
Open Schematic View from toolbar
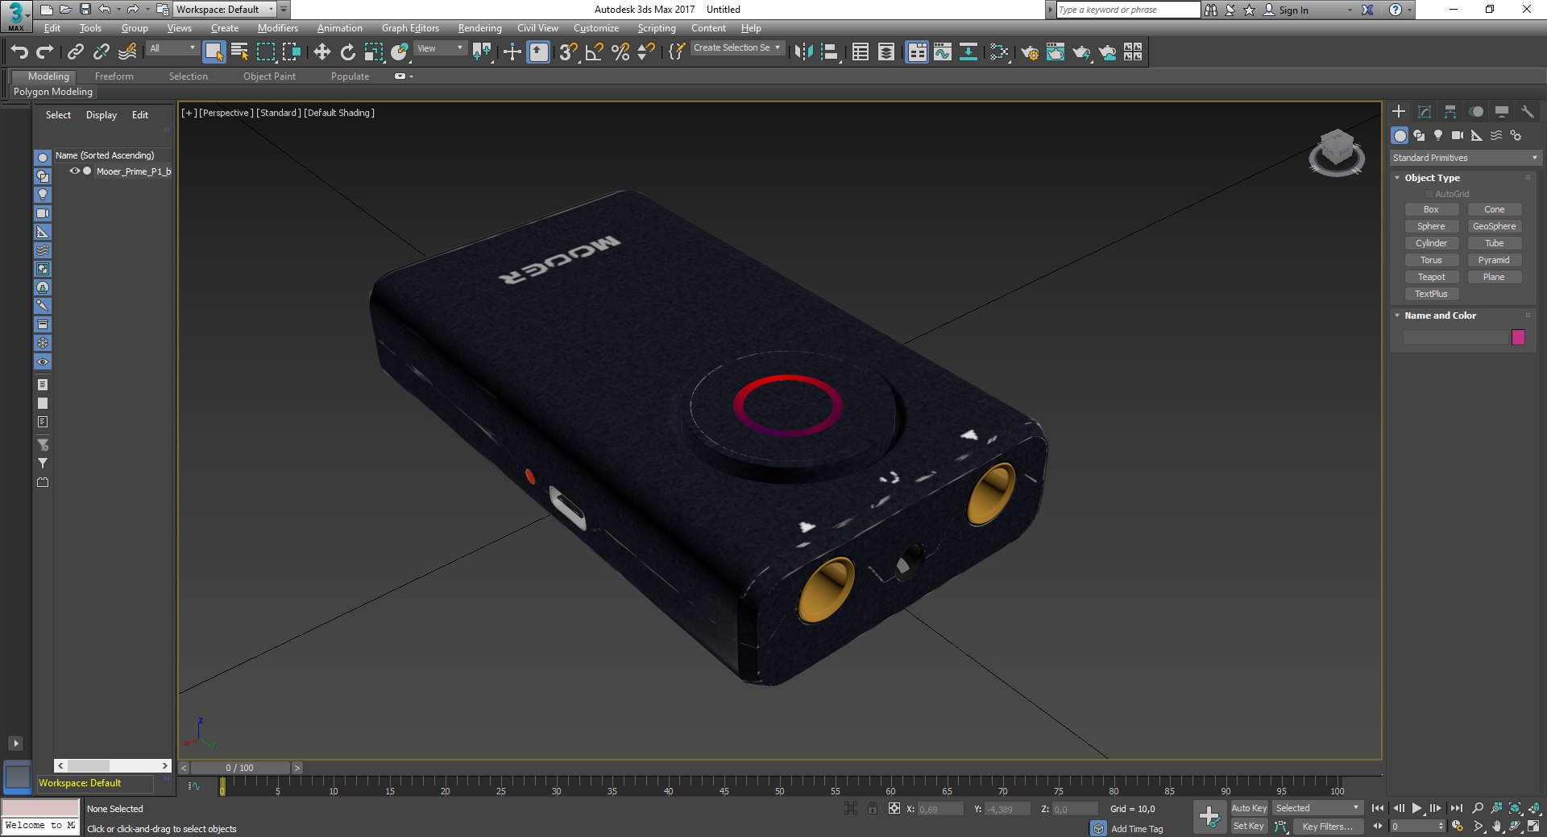[x=968, y=52]
